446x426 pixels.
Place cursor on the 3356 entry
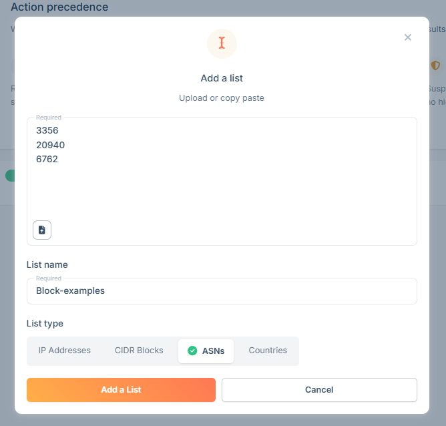pyautogui.click(x=47, y=130)
